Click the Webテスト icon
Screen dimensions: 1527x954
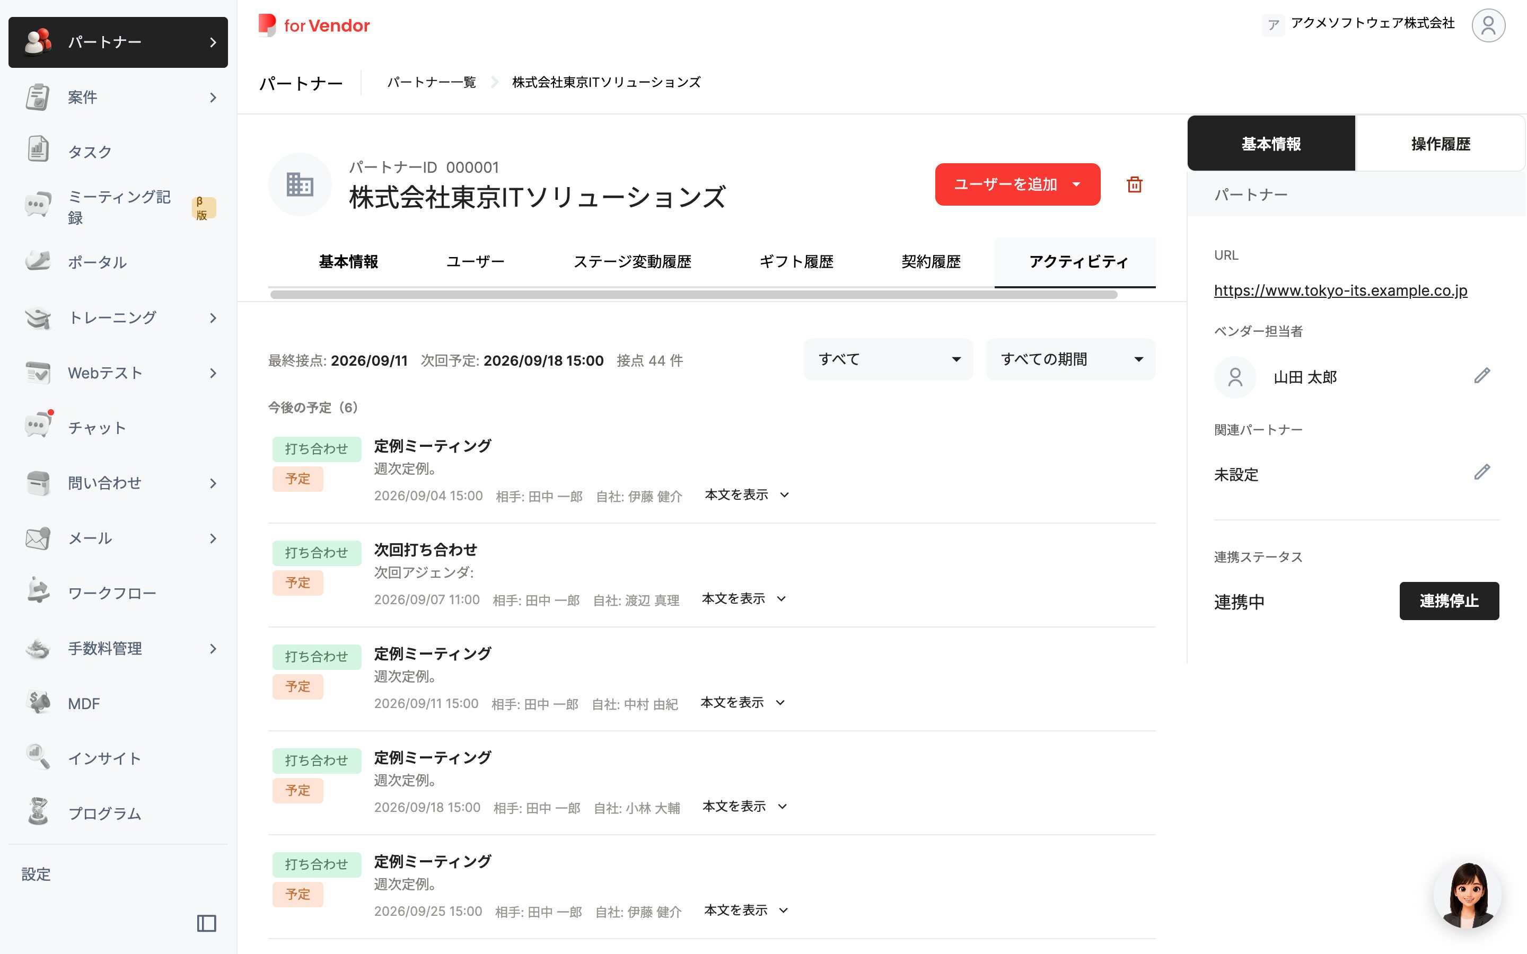click(x=38, y=373)
